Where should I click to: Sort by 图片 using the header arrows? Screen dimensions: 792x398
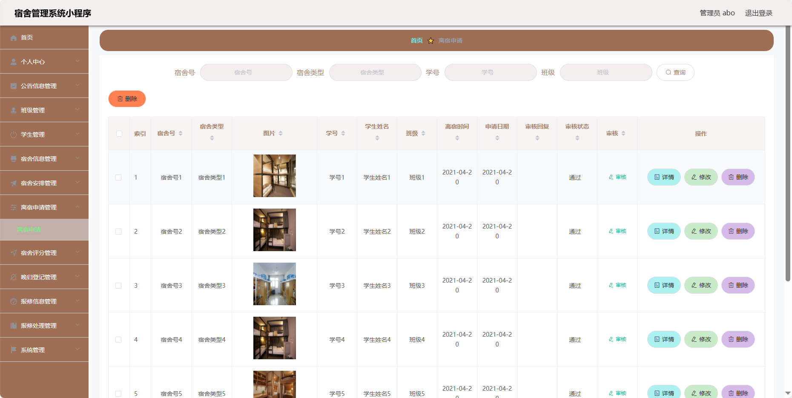281,134
